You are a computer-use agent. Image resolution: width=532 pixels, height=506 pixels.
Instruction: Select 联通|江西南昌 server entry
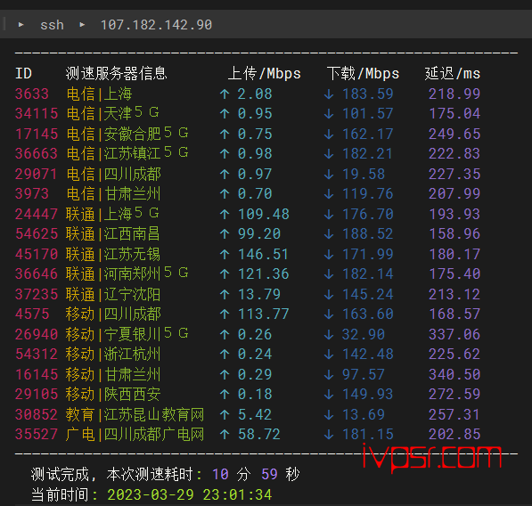(x=113, y=233)
